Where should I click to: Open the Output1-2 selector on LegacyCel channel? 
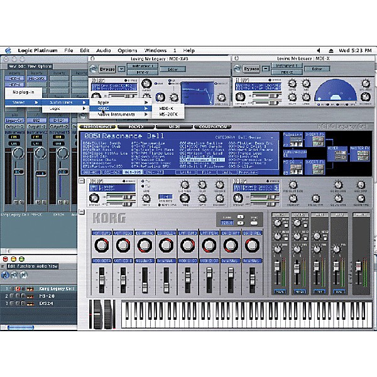tap(14, 126)
